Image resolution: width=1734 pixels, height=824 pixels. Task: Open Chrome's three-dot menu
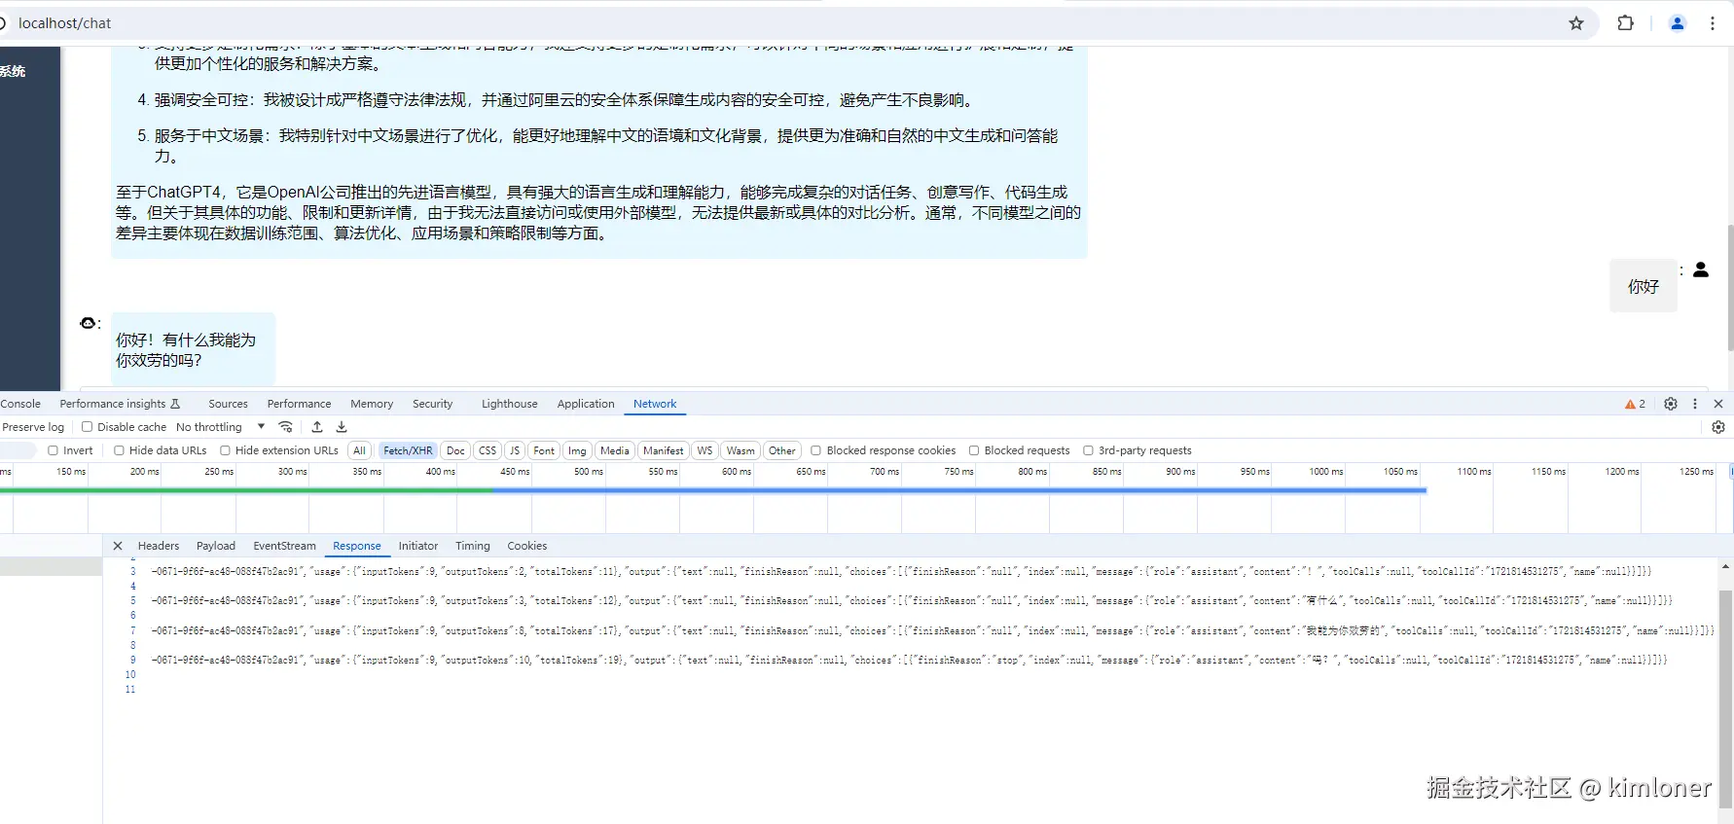pos(1713,23)
